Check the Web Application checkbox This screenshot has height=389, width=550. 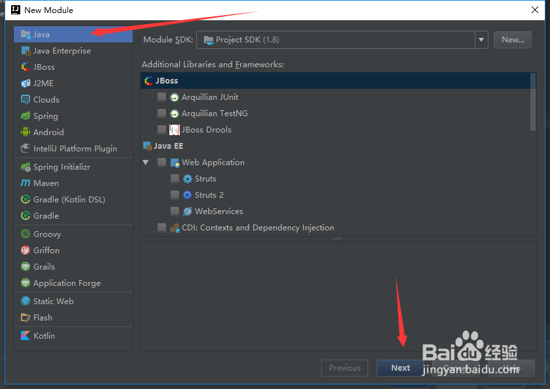162,162
